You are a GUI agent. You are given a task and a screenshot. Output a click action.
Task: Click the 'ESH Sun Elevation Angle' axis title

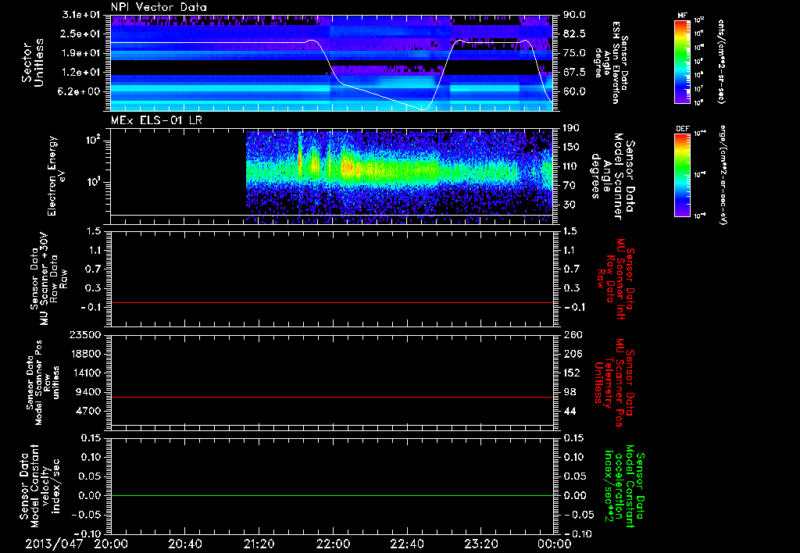(611, 62)
